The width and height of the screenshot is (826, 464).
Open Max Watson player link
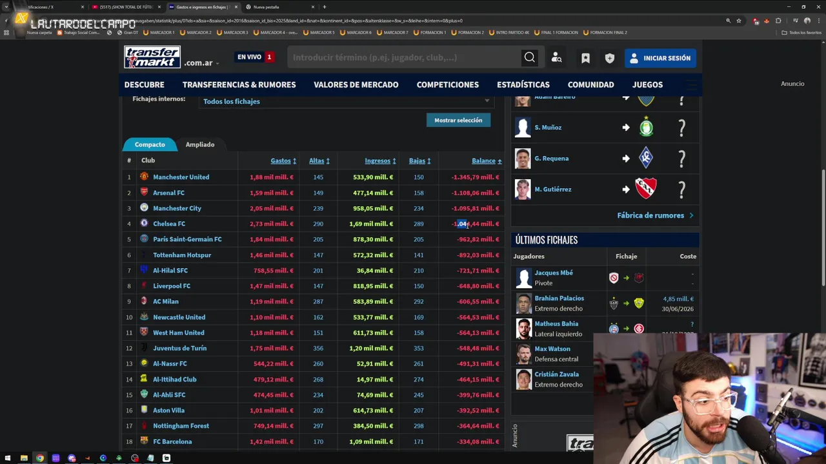(552, 349)
